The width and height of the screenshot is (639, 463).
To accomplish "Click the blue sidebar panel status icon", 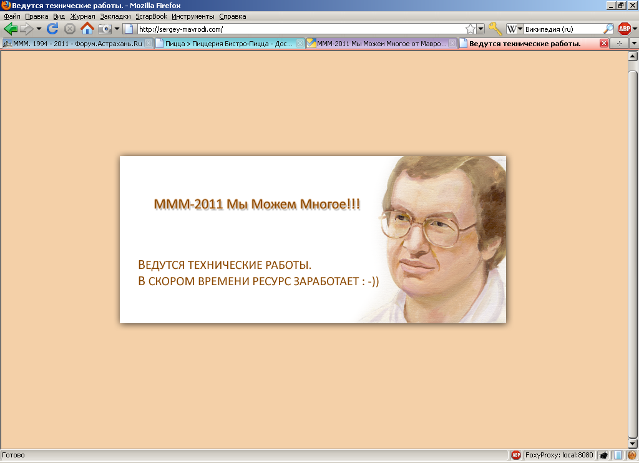I will (x=618, y=455).
